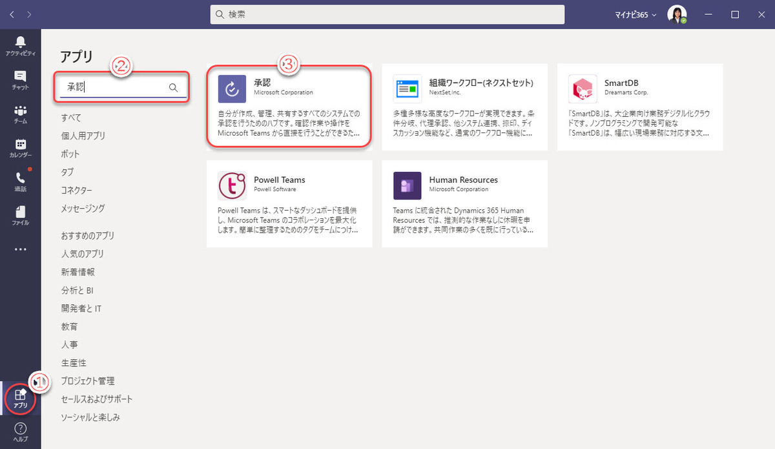Click the magnifier in the app search box
The height and width of the screenshot is (449, 775).
(173, 88)
